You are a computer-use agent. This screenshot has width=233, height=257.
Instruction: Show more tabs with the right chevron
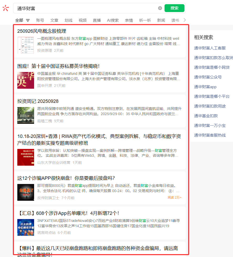point(185,20)
